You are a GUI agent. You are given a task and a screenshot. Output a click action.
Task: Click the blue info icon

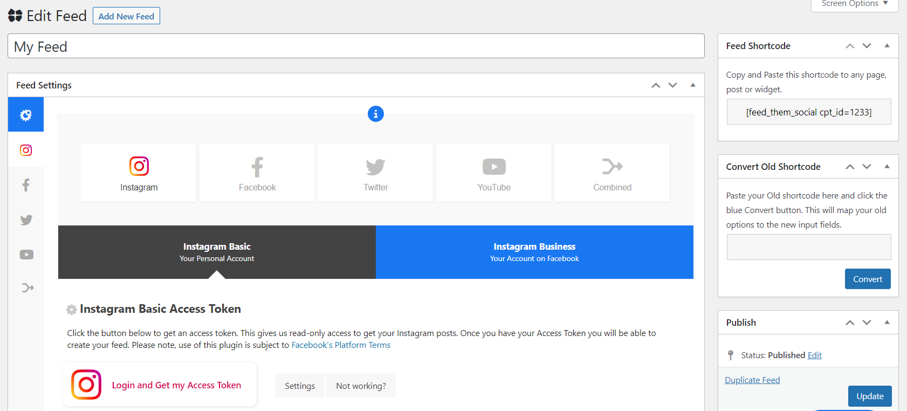tap(375, 114)
